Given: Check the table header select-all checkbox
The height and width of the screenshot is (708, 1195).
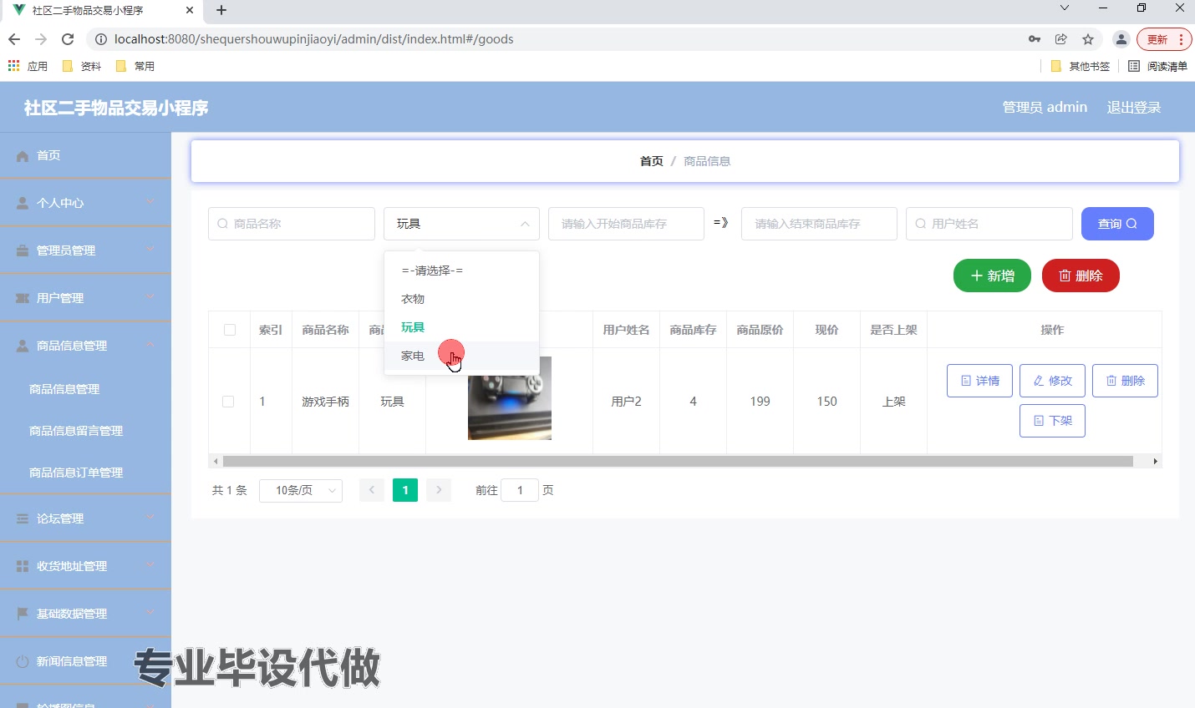Looking at the screenshot, I should click(x=229, y=329).
